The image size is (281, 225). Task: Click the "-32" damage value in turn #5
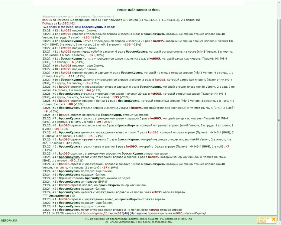(x=67, y=143)
